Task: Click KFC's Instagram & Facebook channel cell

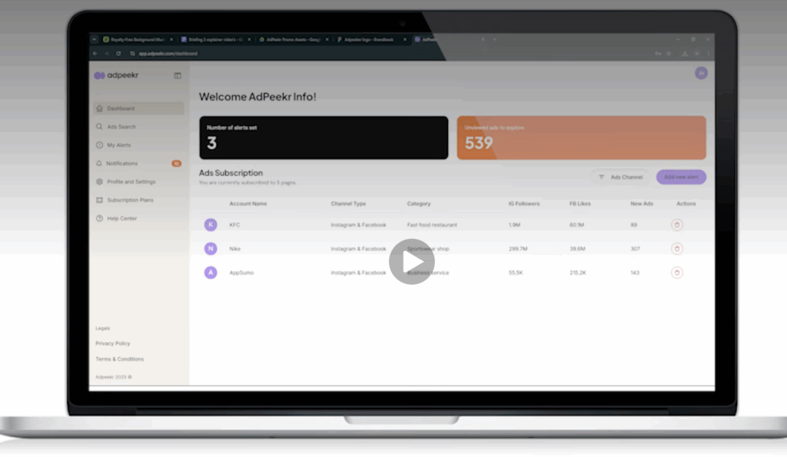Action: click(358, 225)
